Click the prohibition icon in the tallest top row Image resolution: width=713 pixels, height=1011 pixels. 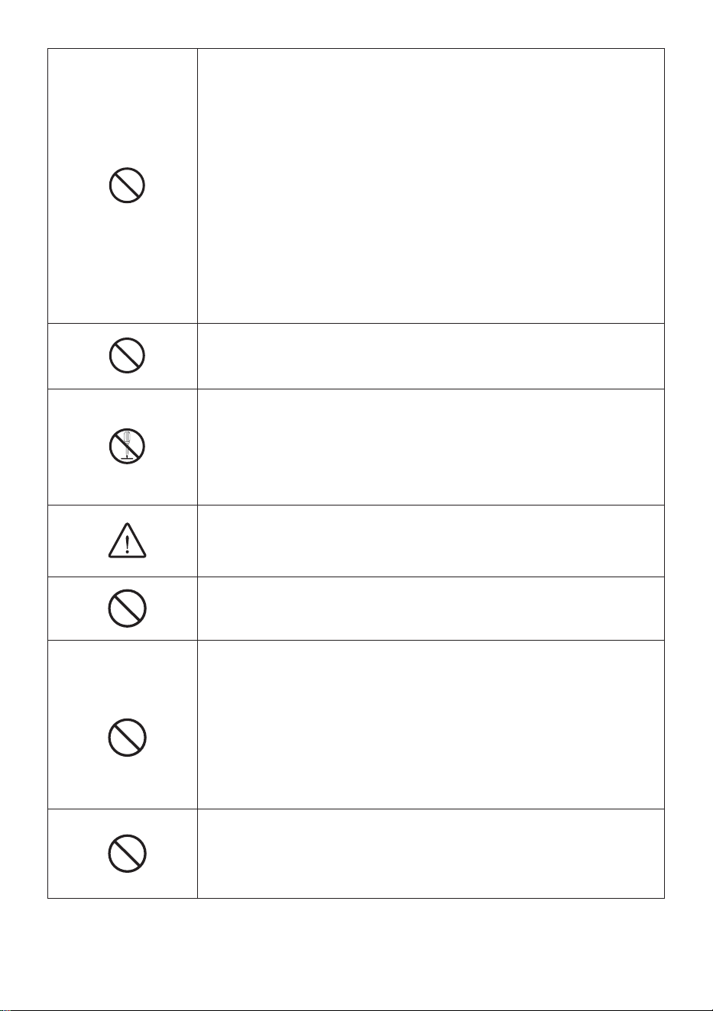(x=127, y=185)
